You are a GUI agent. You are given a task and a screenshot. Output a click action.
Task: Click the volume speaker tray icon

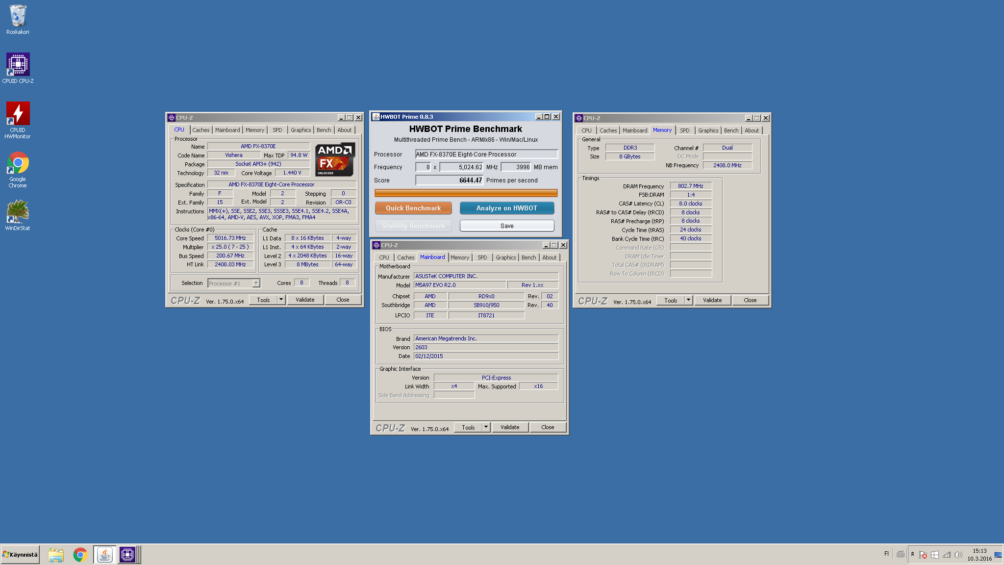point(958,555)
